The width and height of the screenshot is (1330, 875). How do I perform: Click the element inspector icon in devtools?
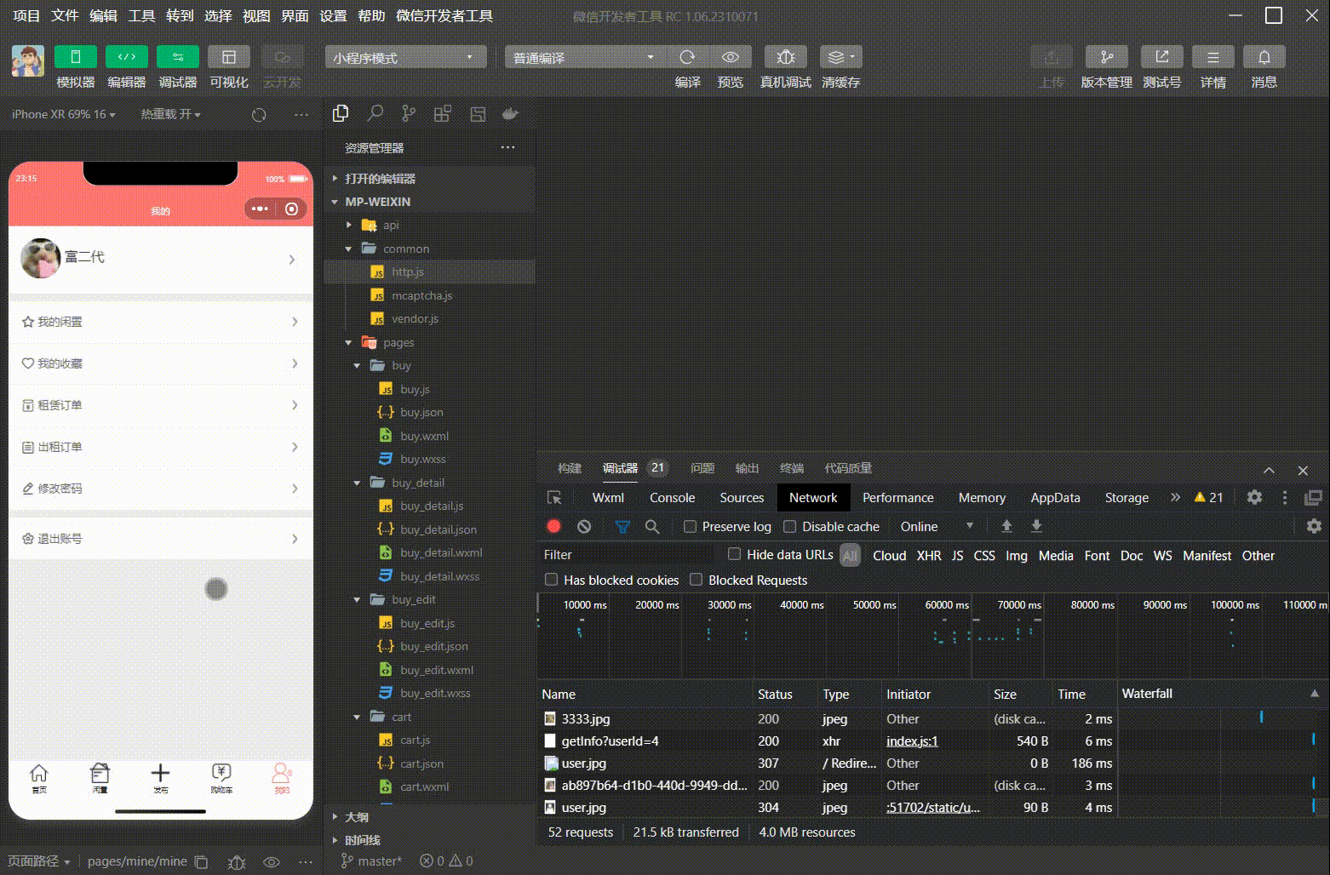(x=554, y=498)
